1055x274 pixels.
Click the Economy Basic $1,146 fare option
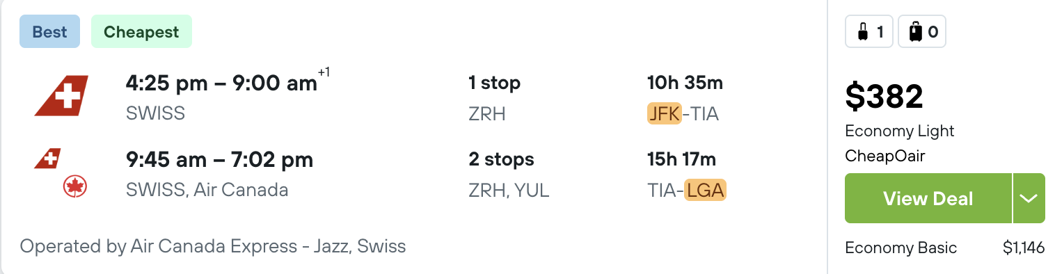944,248
